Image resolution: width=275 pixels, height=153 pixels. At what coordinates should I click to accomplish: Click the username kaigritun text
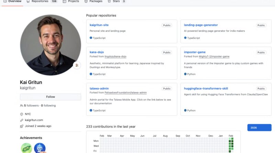[x=28, y=88]
